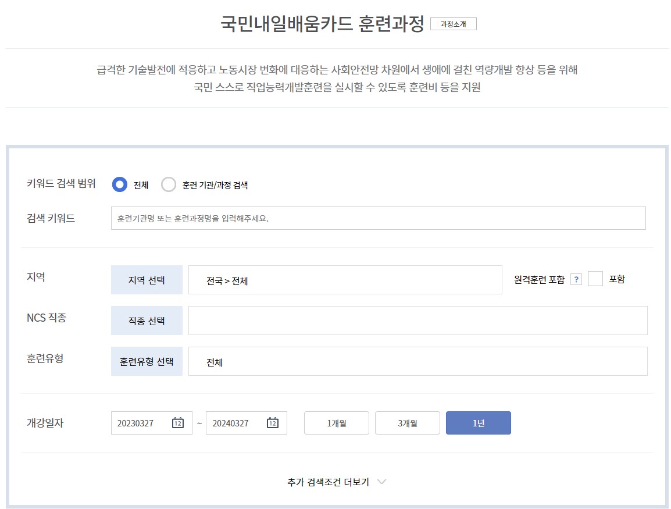Click the region field showing 전국 > 전체
Viewport: 671px width, 509px height.
(345, 279)
